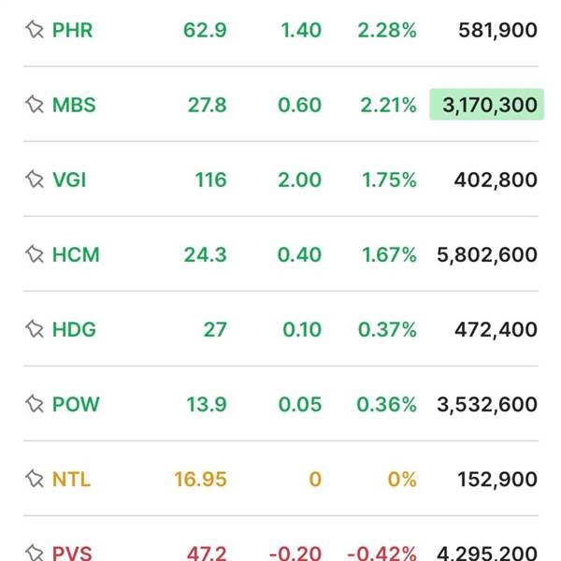
Task: Pin the POW stock row
Action: tap(35, 404)
